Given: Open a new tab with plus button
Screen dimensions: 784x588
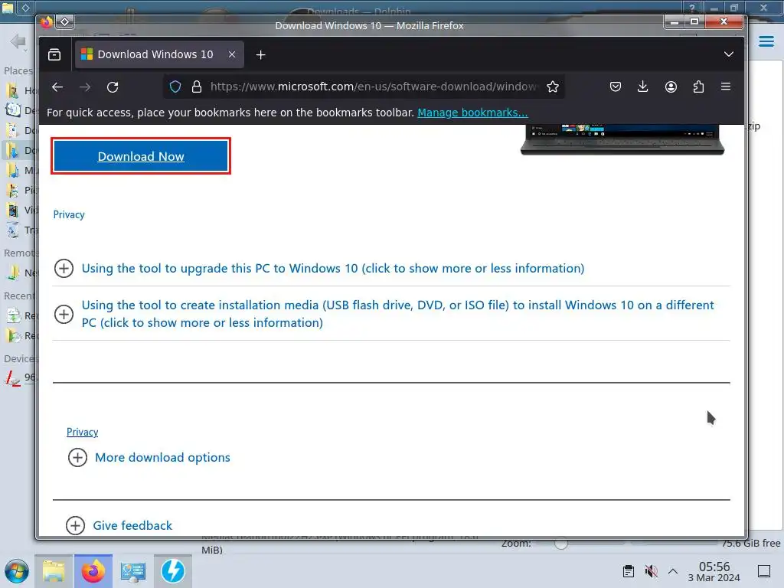Looking at the screenshot, I should [x=260, y=55].
